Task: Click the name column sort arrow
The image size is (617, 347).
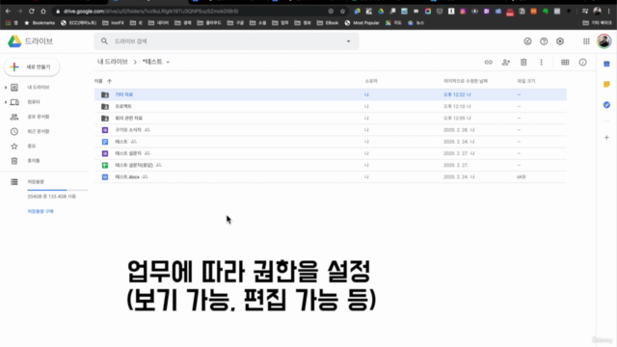Action: coord(109,81)
